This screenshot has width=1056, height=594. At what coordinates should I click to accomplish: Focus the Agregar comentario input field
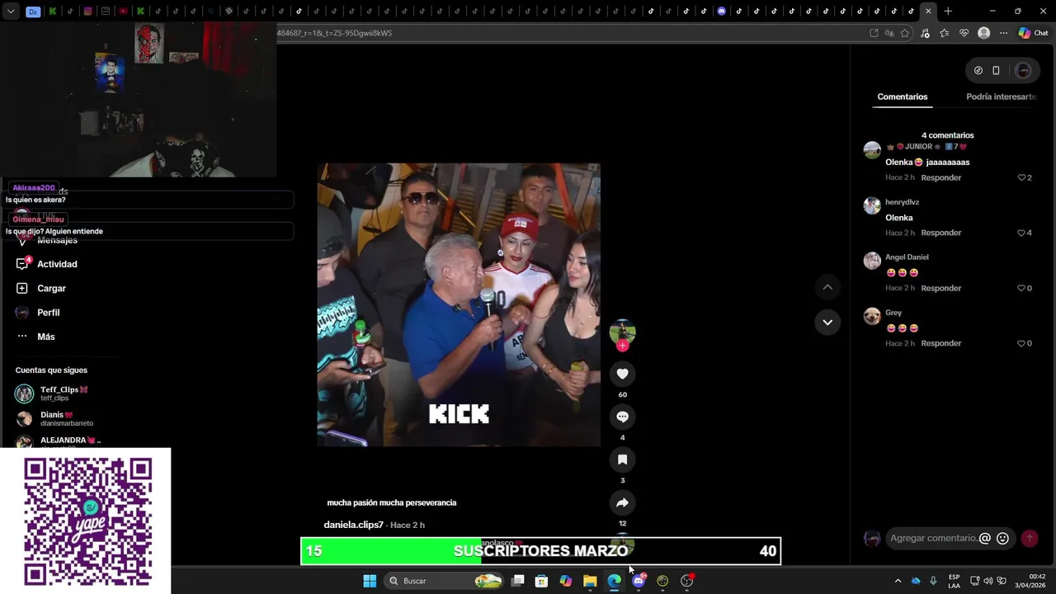[933, 538]
